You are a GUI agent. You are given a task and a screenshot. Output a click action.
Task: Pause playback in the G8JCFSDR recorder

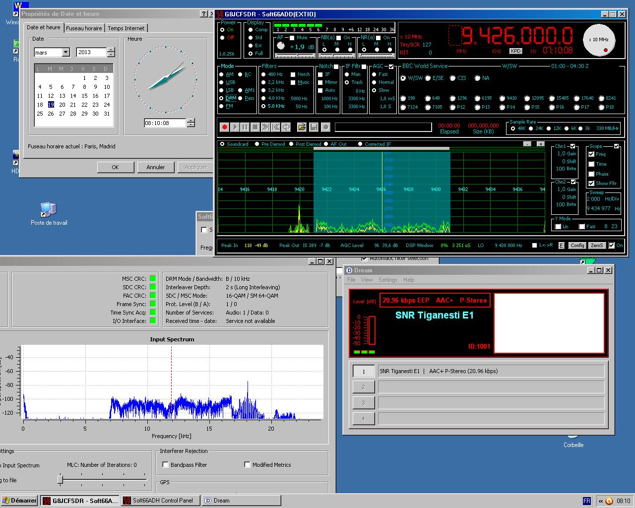point(245,127)
